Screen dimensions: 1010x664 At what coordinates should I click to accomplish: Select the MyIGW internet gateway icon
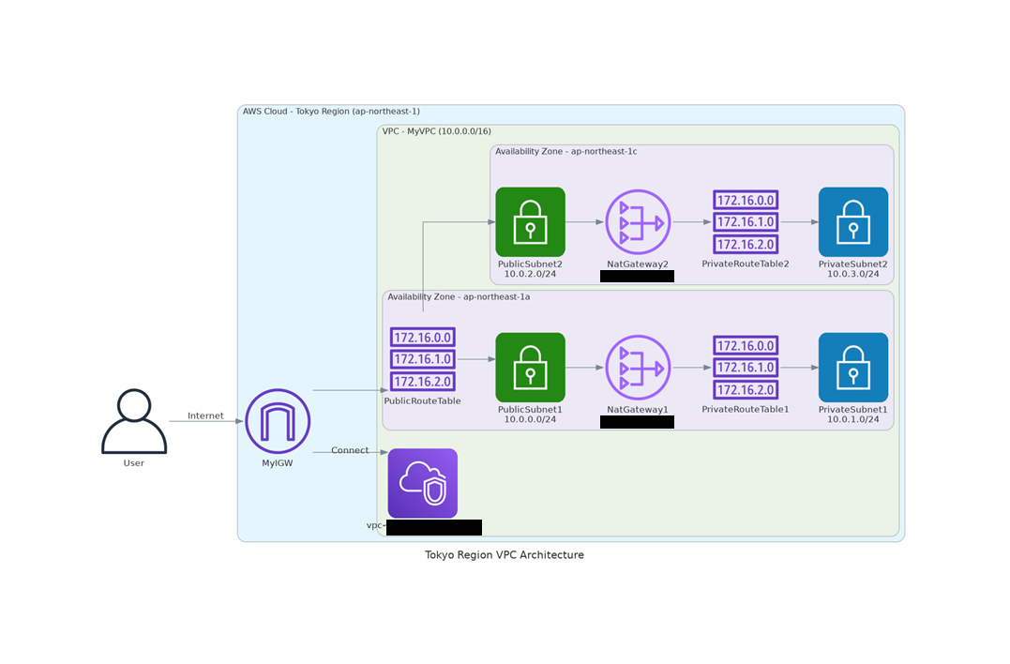click(278, 421)
